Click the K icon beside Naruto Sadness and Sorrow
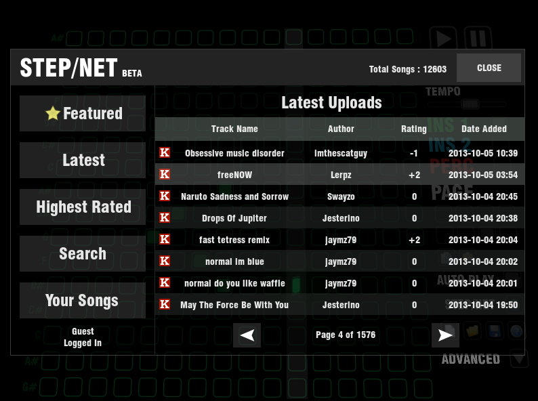538x401 pixels. click(x=165, y=196)
